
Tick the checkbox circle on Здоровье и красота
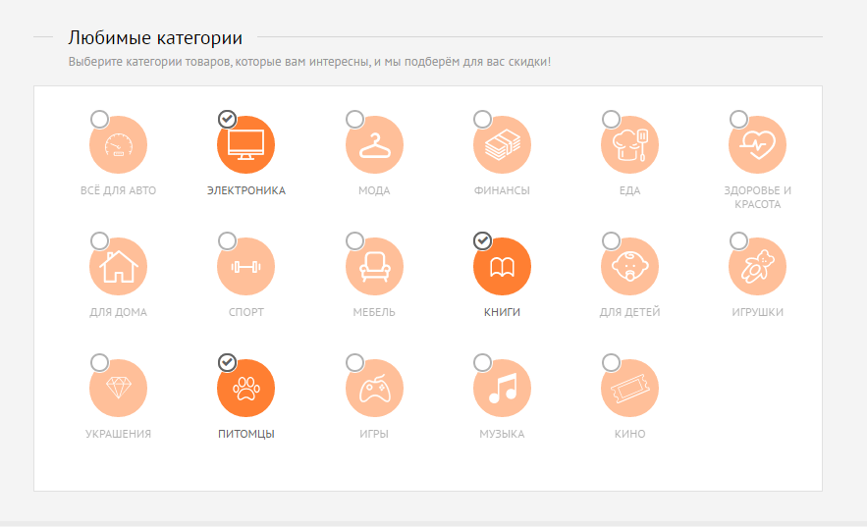click(x=738, y=119)
